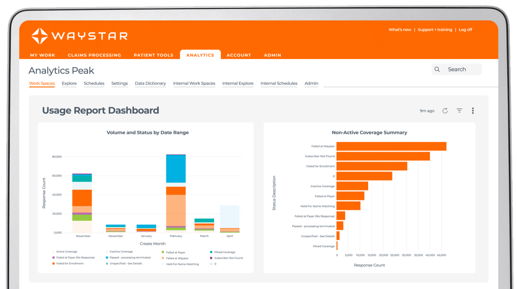This screenshot has height=289, width=517.
Task: Open the dashboard filter icon
Action: click(459, 111)
